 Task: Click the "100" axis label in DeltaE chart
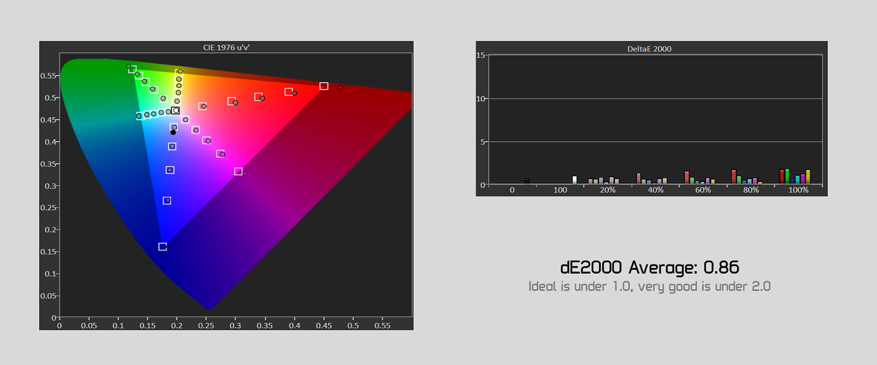tap(560, 190)
